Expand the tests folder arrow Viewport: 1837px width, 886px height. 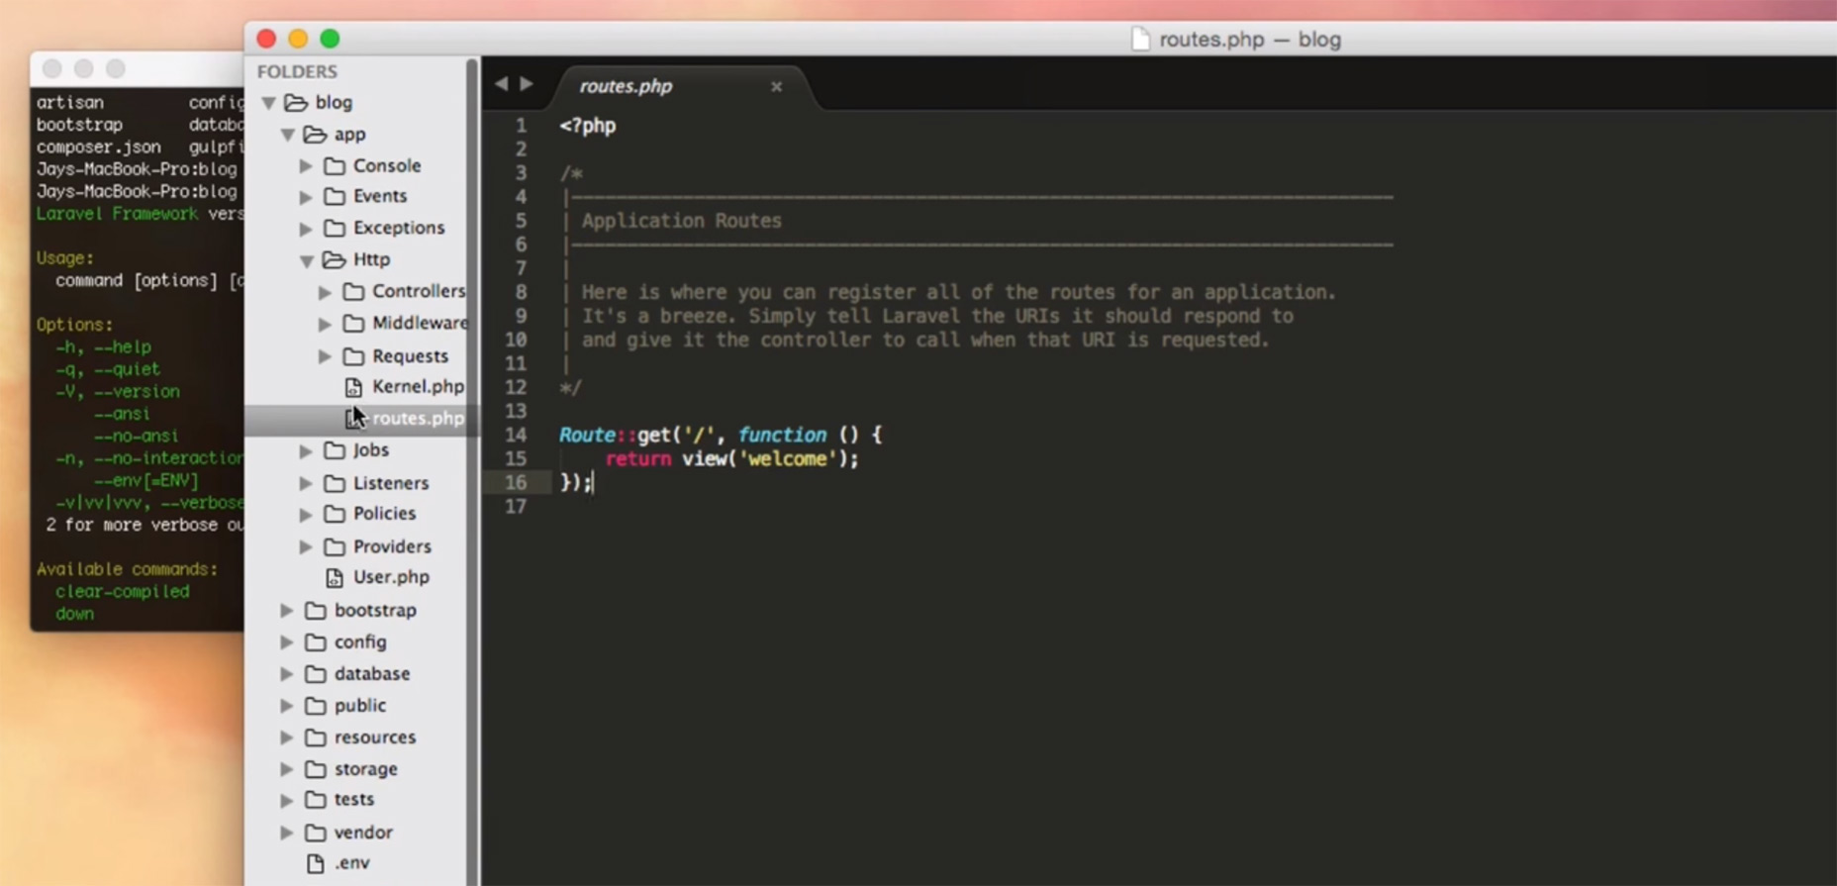pyautogui.click(x=287, y=800)
